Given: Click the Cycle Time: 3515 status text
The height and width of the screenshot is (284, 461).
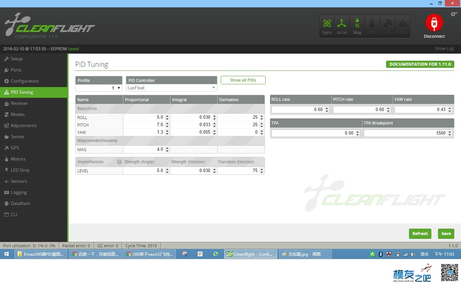Looking at the screenshot, I should tap(141, 246).
